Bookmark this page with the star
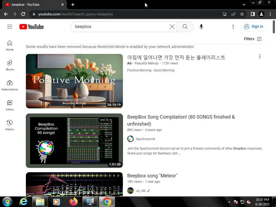The width and height of the screenshot is (276, 207). [x=242, y=14]
